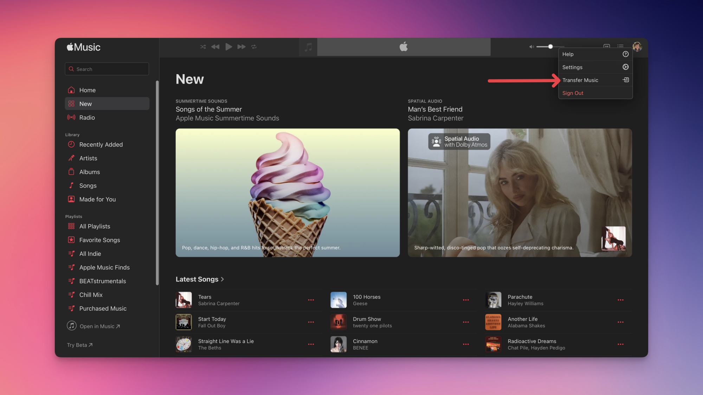
Task: Click Sign Out in the account menu
Action: tap(595, 93)
